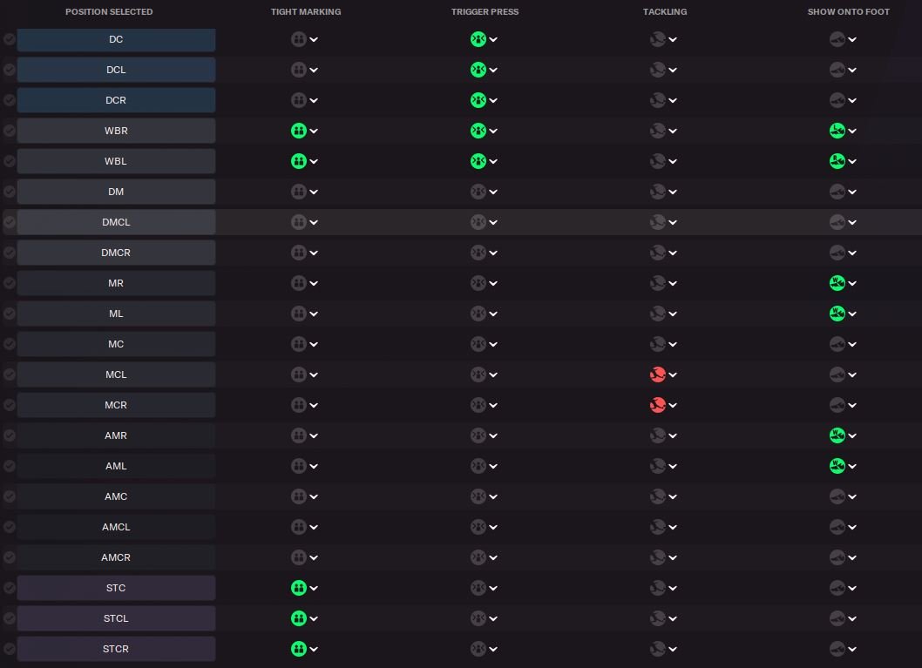Expand the tackling dropdown for AMC

674,497
